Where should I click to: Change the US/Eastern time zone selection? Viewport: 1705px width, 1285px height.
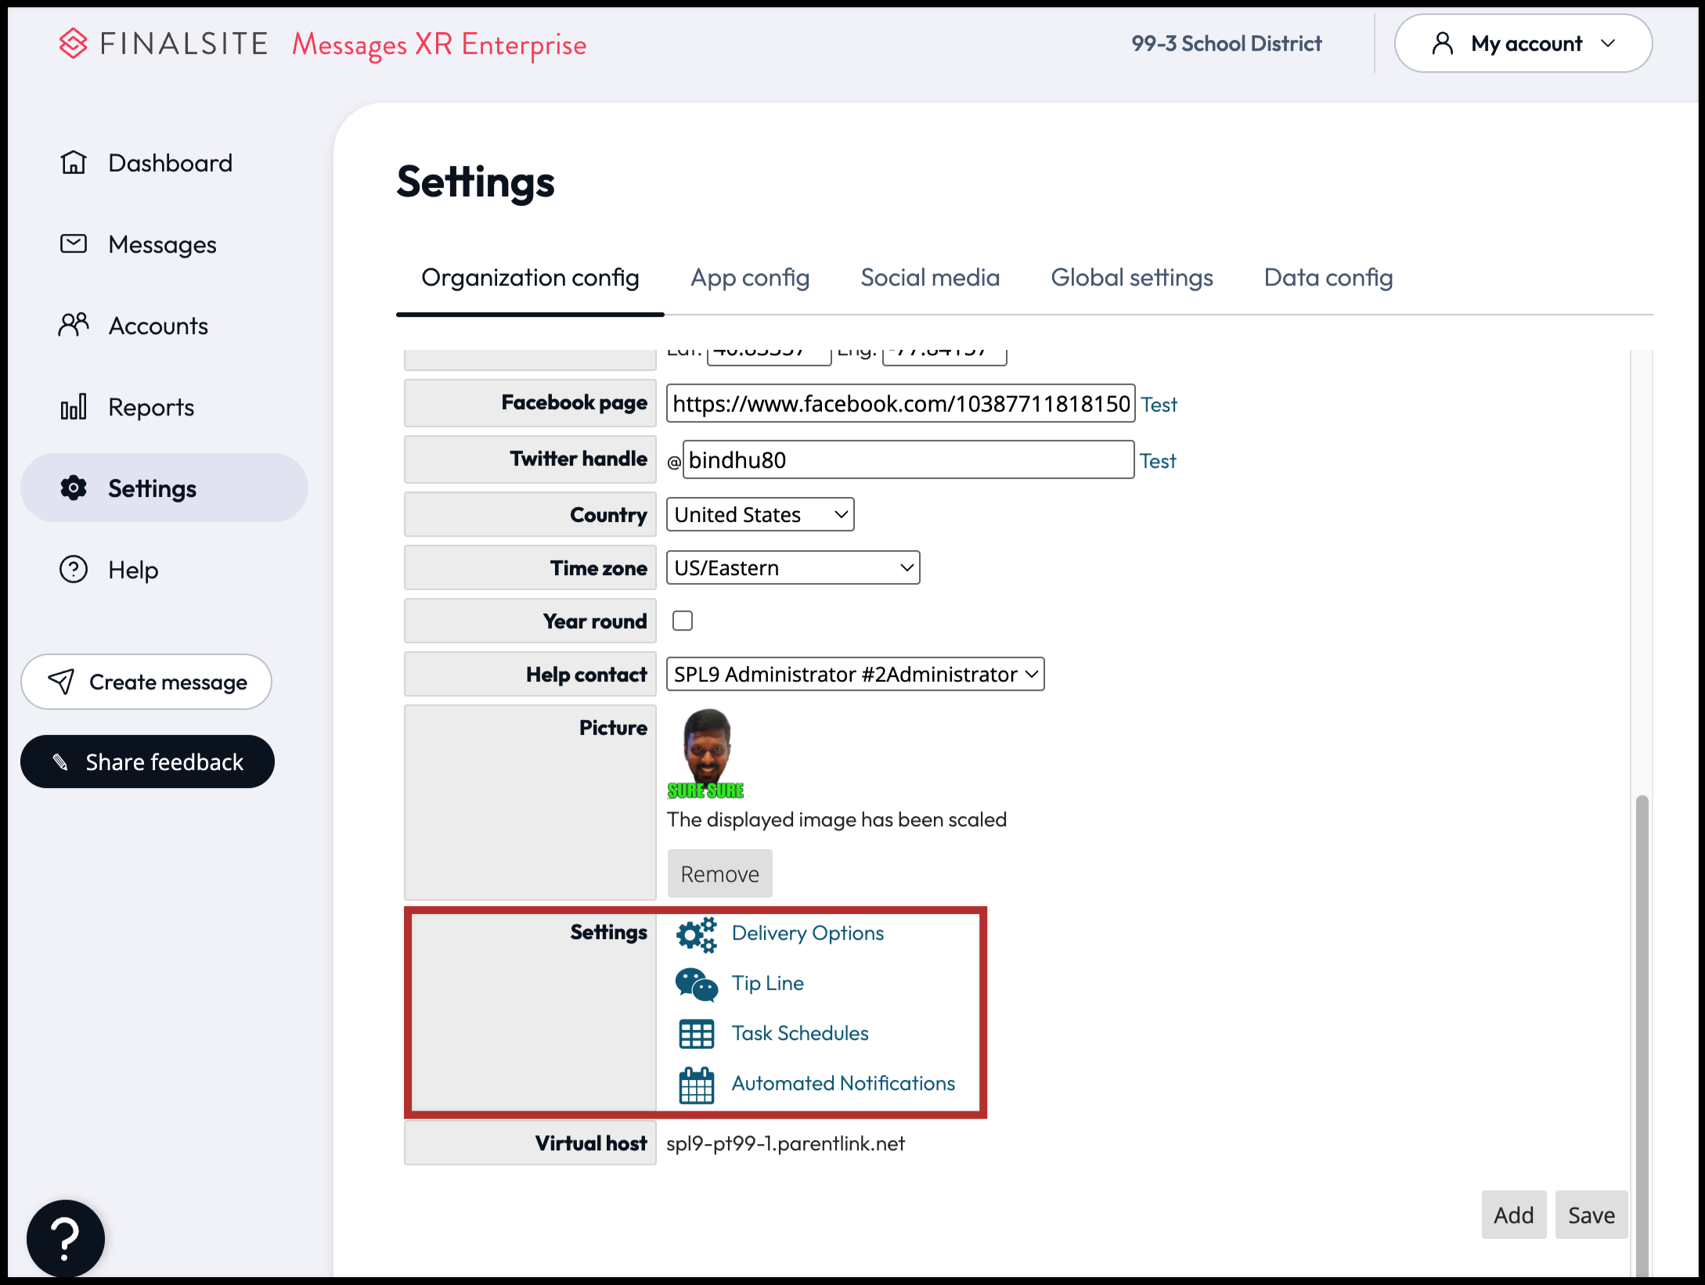tap(792, 567)
